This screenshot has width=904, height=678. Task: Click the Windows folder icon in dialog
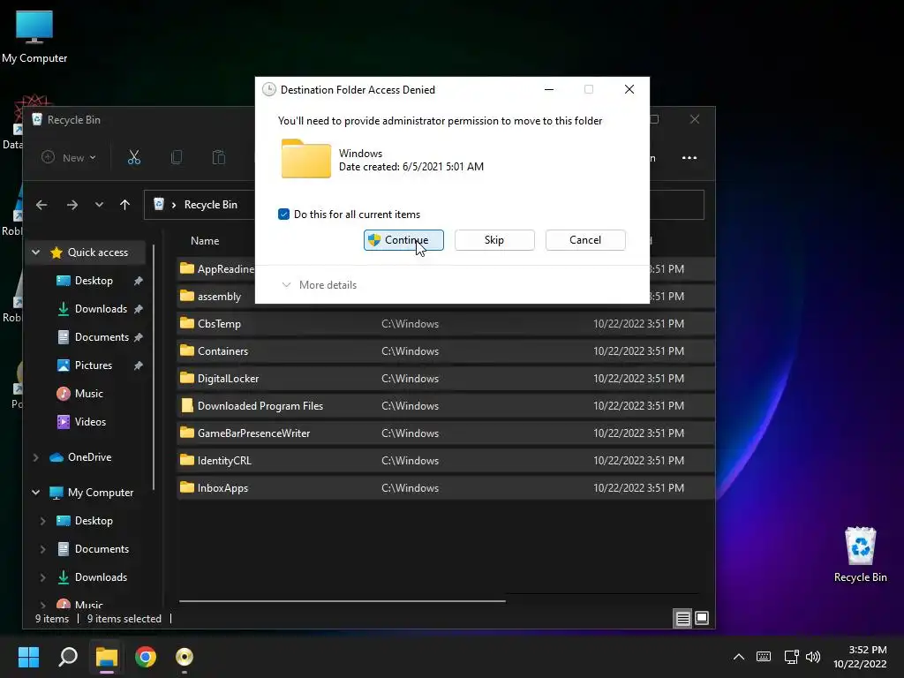(x=306, y=159)
